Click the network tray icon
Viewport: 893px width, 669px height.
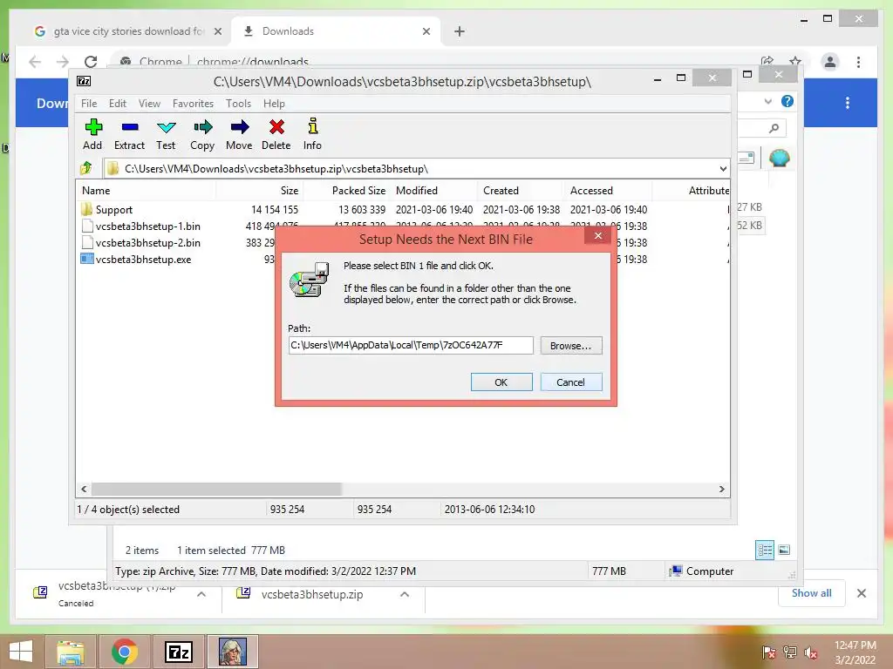[x=790, y=652]
